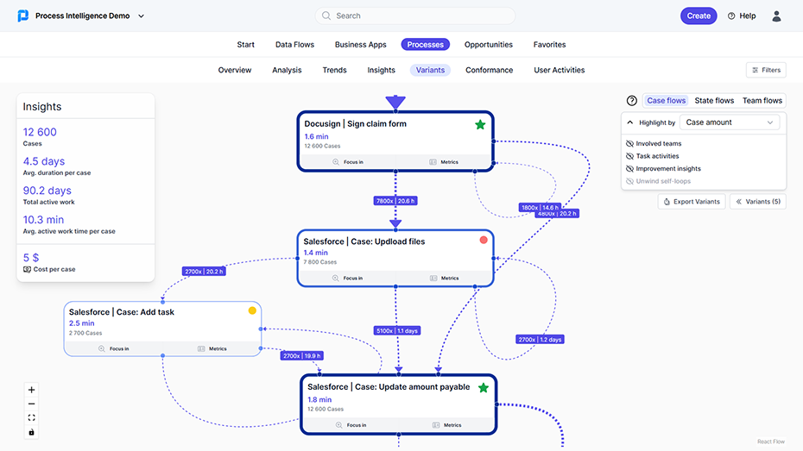Viewport: 803px width, 451px height.
Task: Select State flows view
Action: [x=714, y=101]
